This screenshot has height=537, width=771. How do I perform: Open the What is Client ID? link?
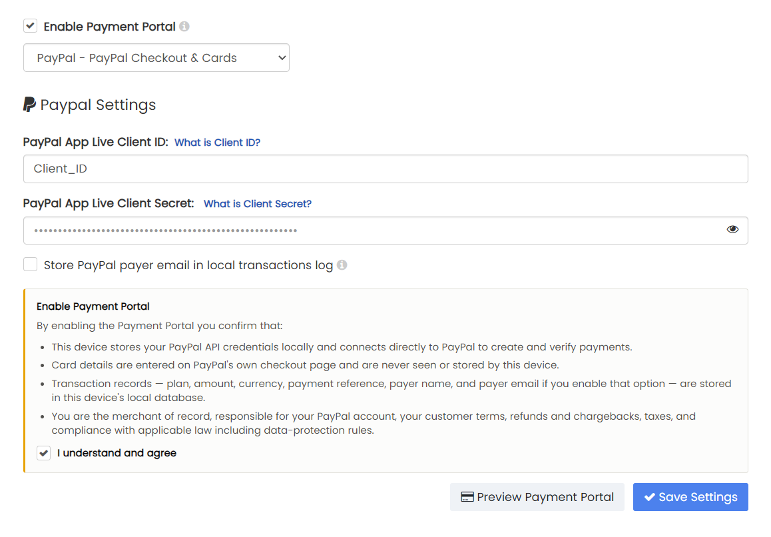pos(217,143)
